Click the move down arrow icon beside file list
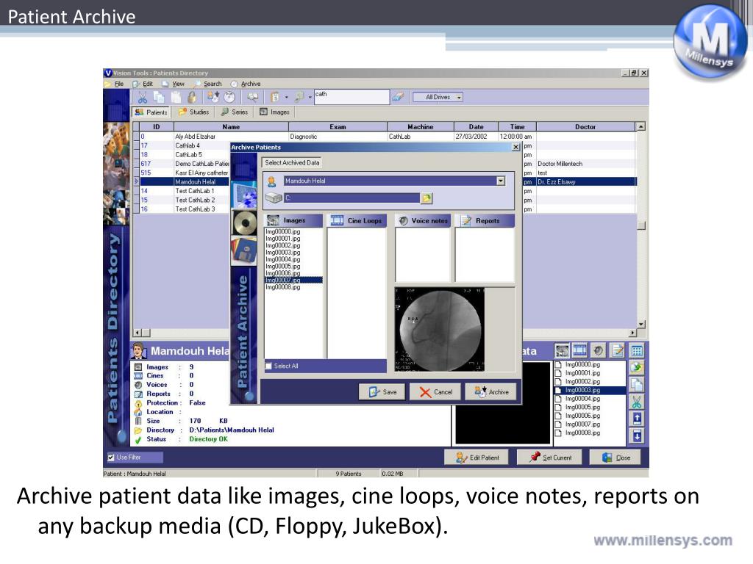 click(637, 435)
